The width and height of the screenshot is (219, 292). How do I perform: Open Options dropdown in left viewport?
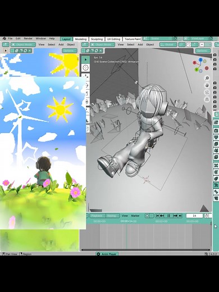pos(70,51)
